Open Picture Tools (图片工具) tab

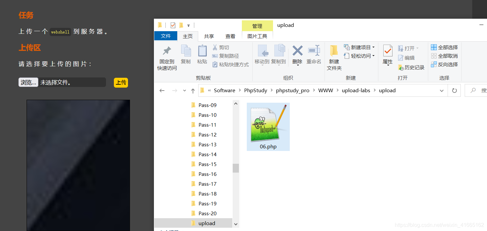click(x=257, y=36)
